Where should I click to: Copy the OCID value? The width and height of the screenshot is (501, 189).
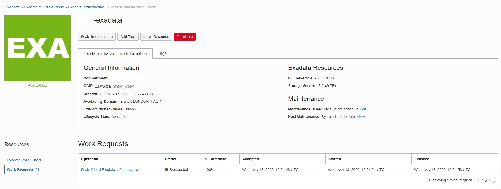[x=129, y=86]
